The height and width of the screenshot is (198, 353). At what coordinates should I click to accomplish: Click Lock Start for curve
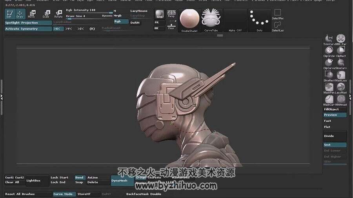(60, 178)
